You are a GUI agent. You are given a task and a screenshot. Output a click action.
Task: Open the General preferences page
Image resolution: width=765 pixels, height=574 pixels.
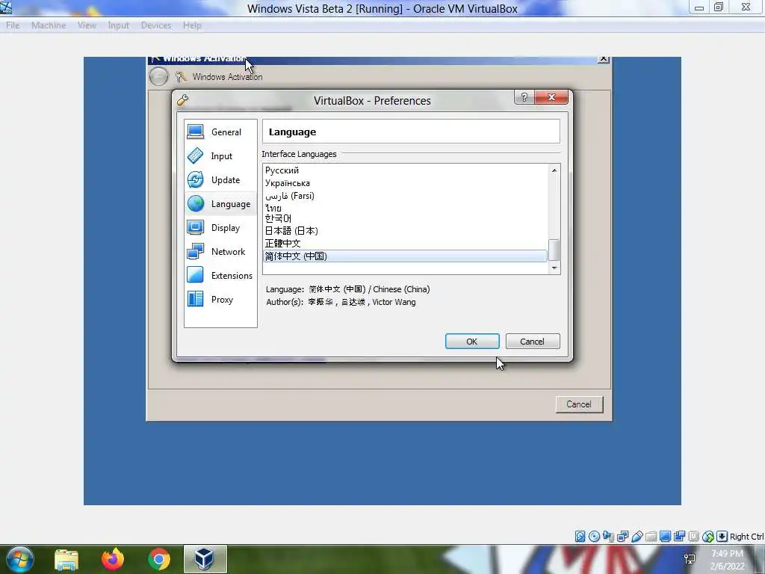[x=220, y=132]
